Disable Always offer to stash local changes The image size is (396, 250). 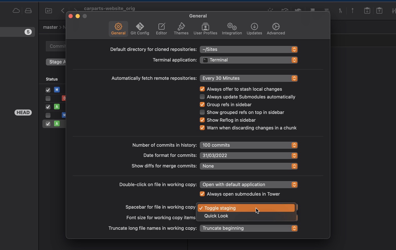[202, 89]
